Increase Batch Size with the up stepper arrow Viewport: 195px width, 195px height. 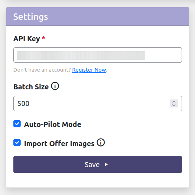[174, 102]
